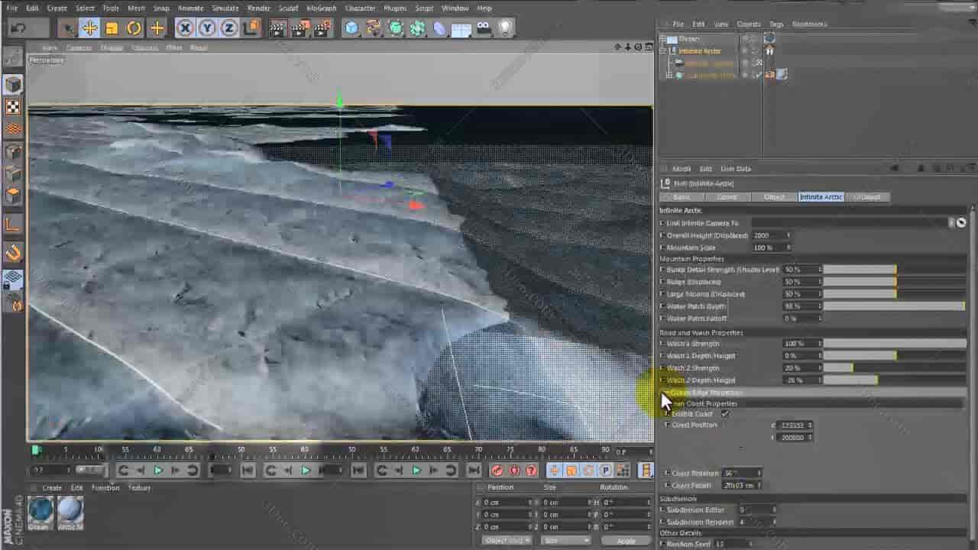Open the Object Axis dropdown near Apply button
The image size is (978, 550).
505,539
